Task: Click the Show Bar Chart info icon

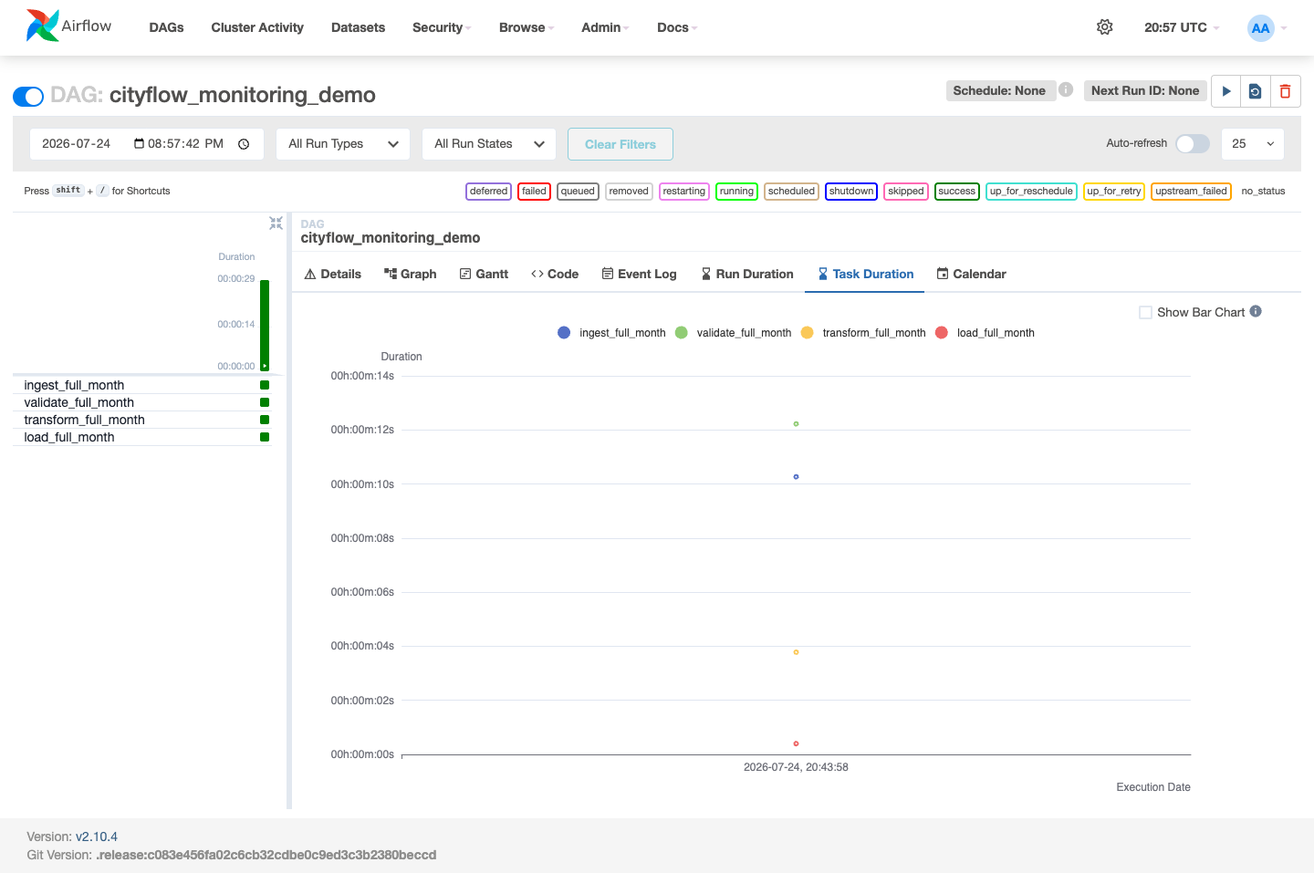Action: tap(1256, 311)
